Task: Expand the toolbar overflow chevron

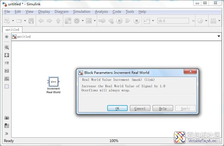Action: pyautogui.click(x=193, y=21)
